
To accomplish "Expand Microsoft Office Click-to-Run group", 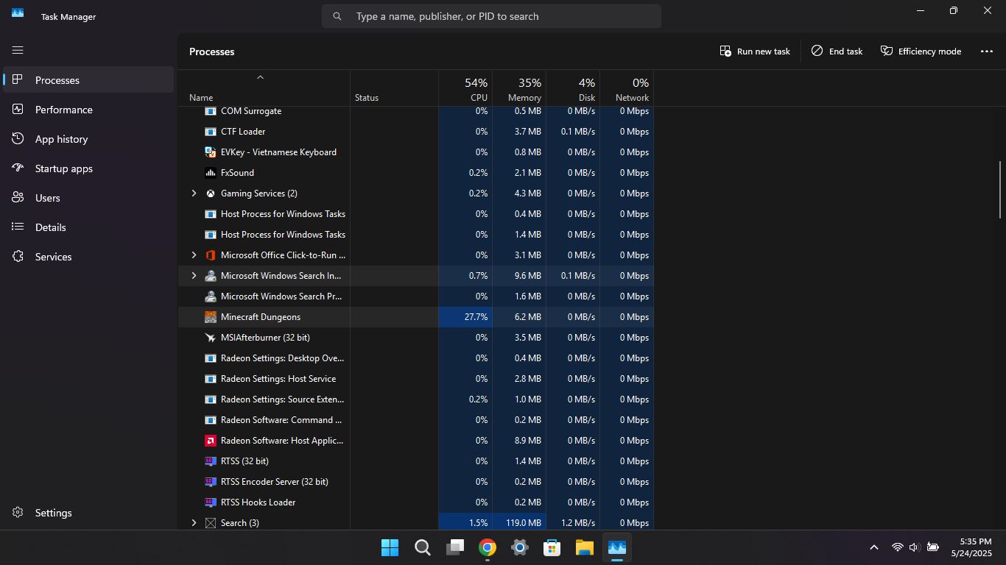I will [x=194, y=255].
